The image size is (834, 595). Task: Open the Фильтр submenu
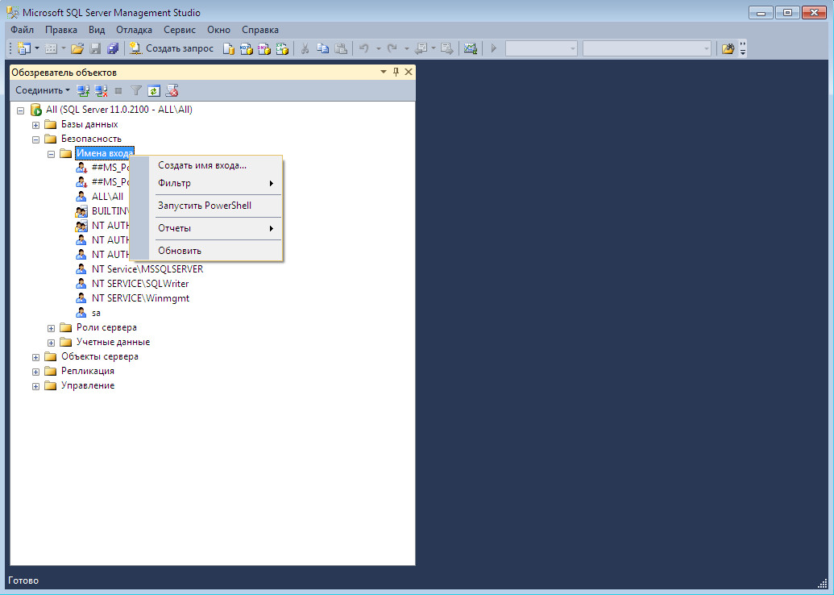pos(205,183)
